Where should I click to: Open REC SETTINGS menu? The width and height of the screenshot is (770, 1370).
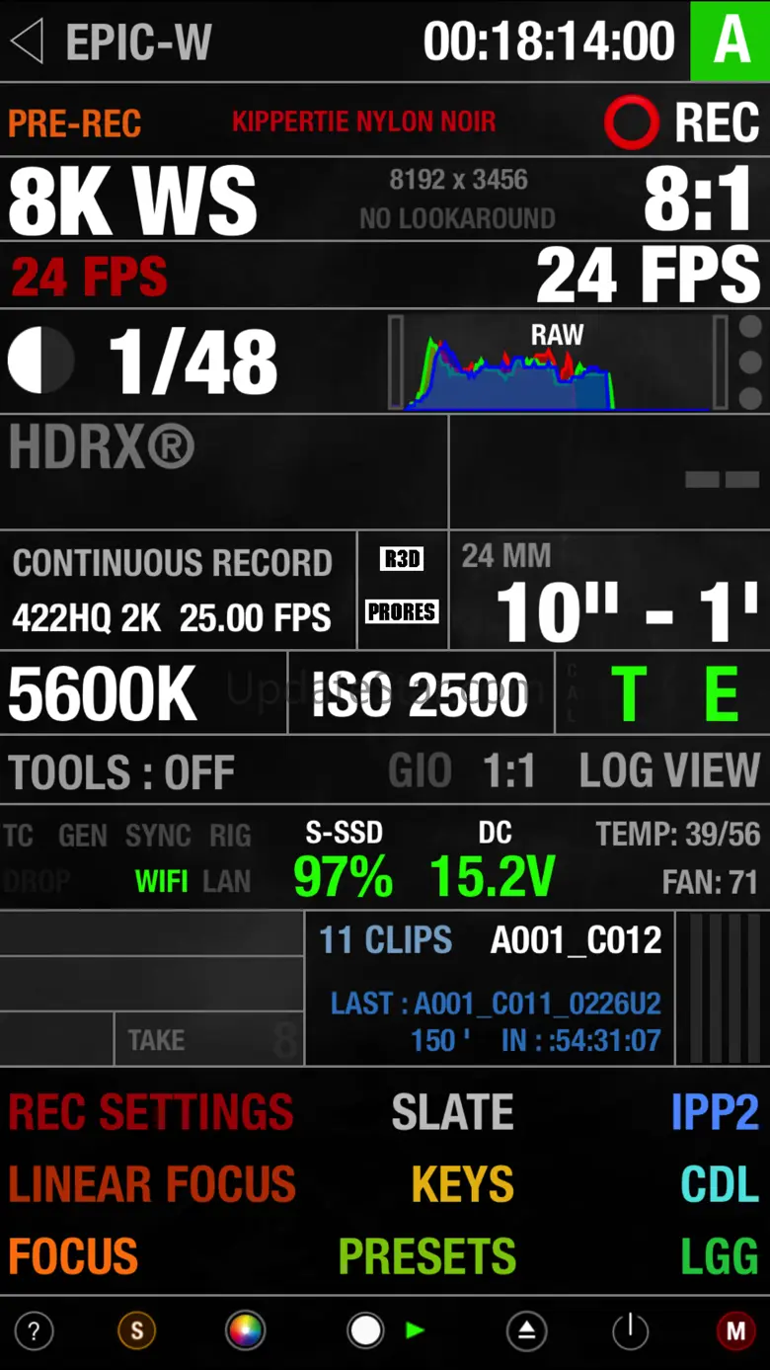(x=151, y=1112)
